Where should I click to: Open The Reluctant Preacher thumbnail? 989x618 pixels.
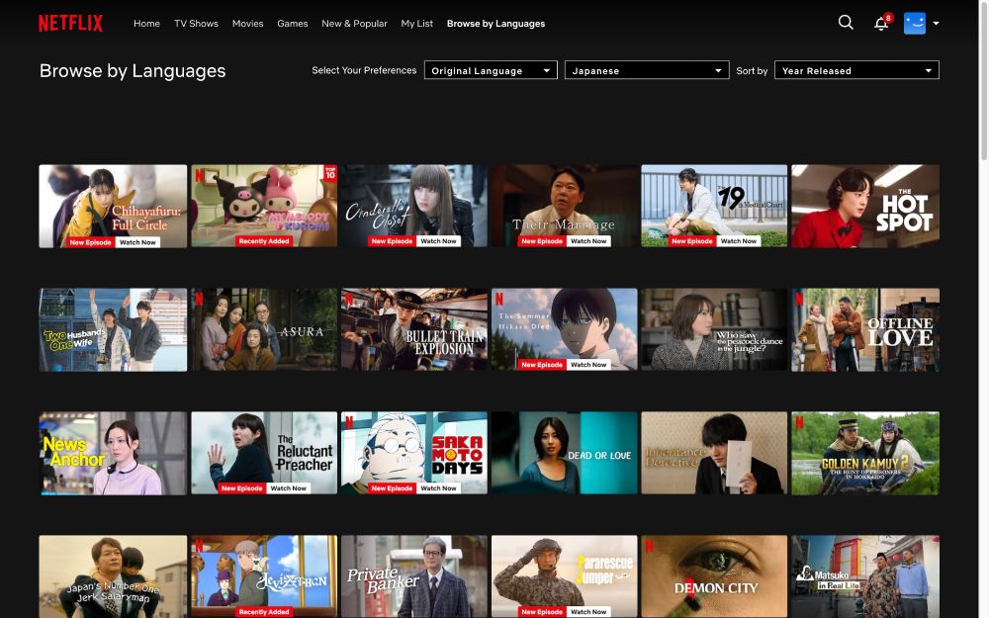point(264,454)
